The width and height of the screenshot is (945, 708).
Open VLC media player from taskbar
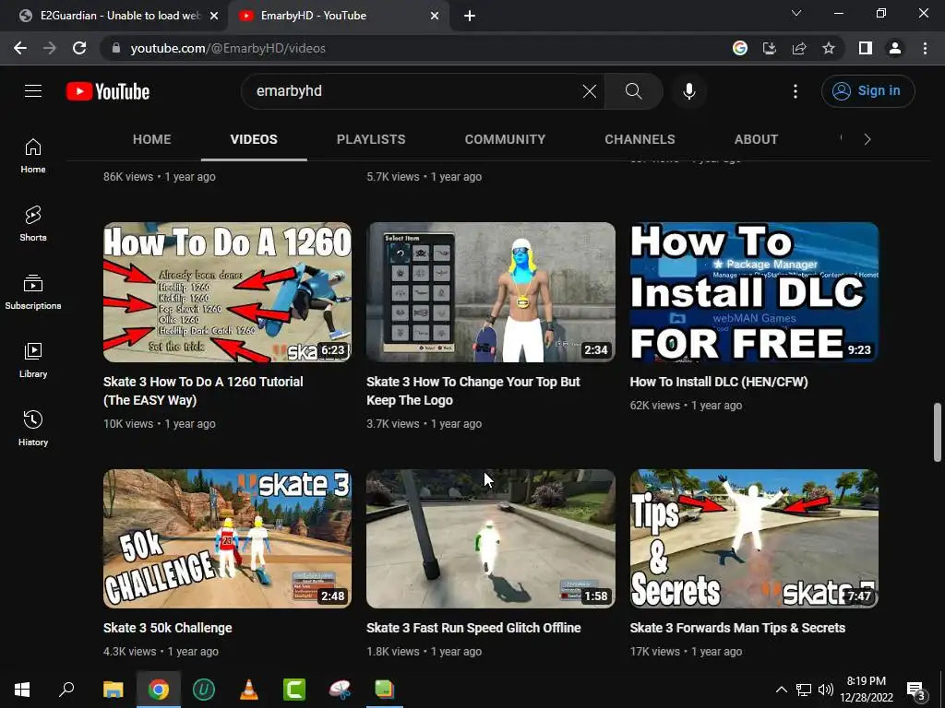tap(249, 690)
